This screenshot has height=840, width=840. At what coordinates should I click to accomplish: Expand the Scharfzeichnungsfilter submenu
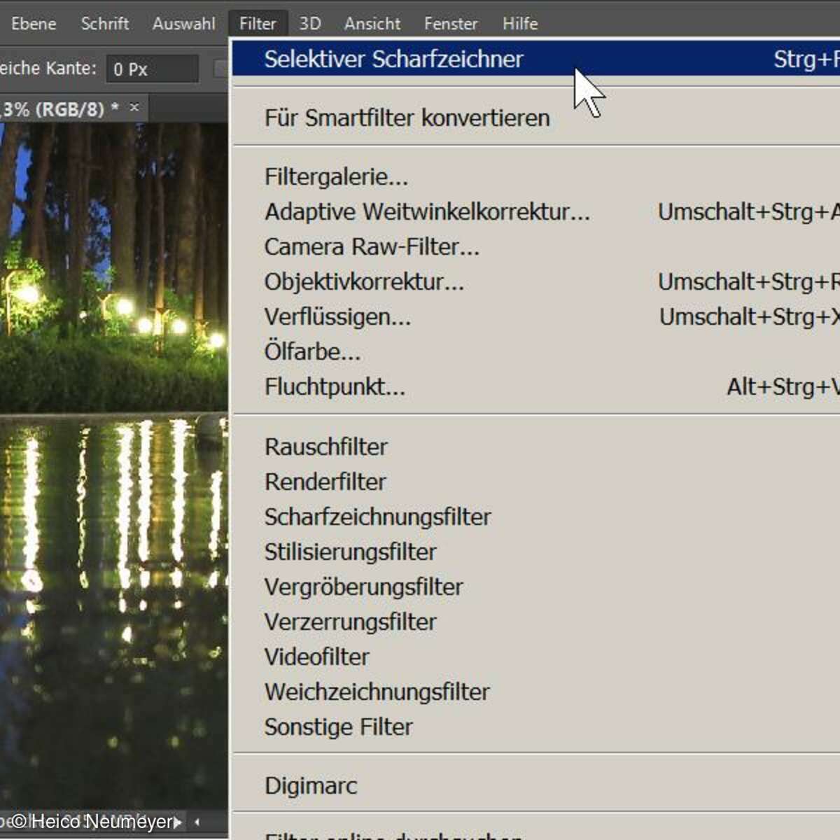tap(377, 517)
